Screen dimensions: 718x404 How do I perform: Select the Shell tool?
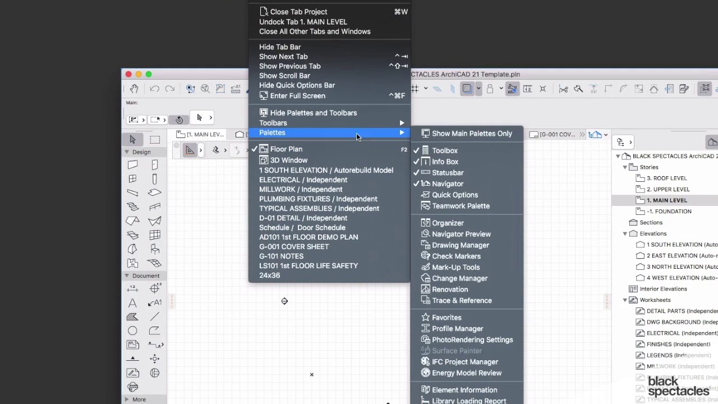pos(155,221)
